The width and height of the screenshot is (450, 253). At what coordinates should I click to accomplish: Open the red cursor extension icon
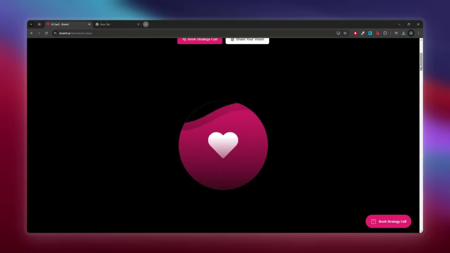378,33
